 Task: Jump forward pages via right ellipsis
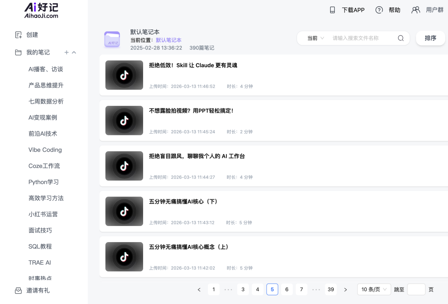(316, 290)
